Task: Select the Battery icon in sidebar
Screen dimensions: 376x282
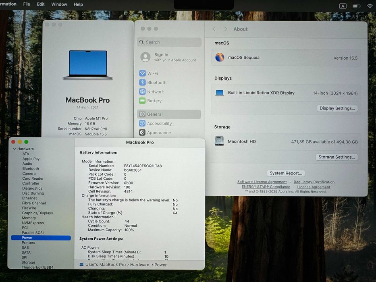Action: [x=142, y=101]
